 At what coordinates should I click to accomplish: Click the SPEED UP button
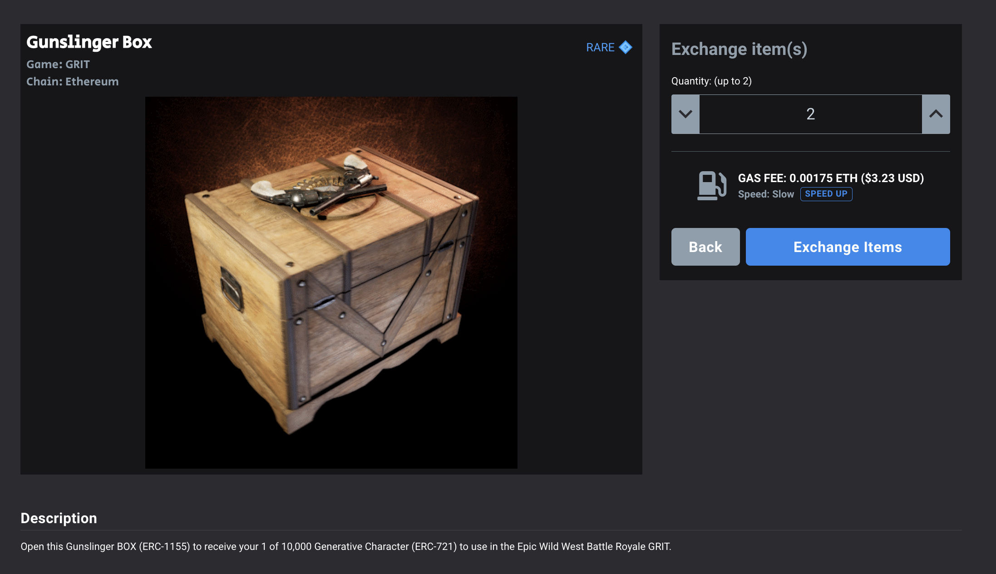[826, 194]
